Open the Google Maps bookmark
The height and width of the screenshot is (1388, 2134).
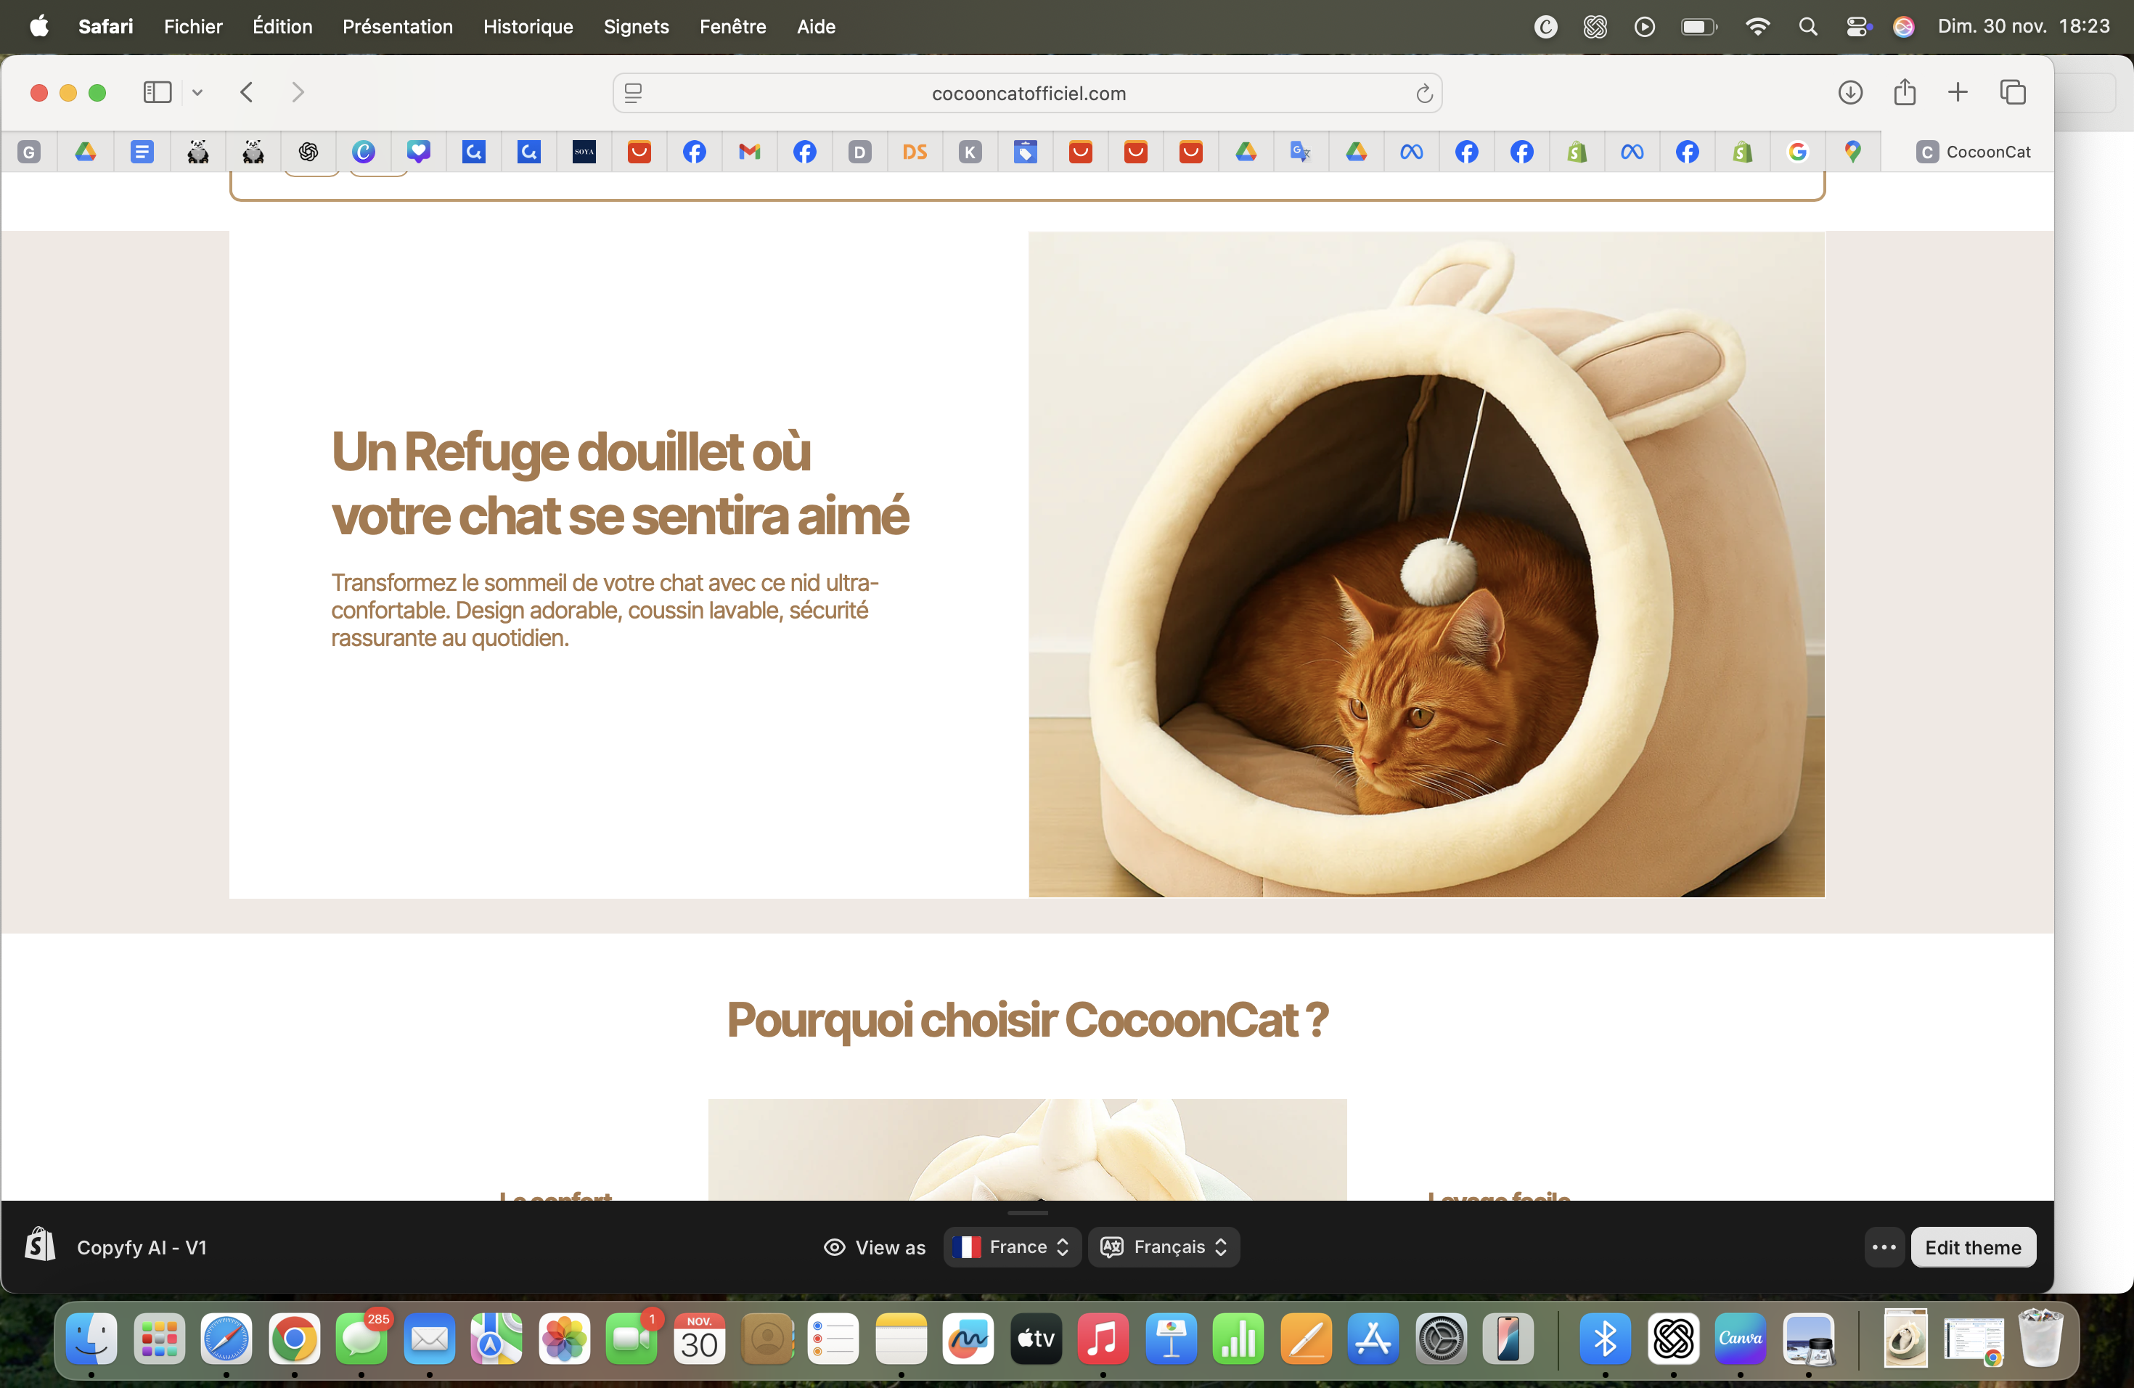pyautogui.click(x=1852, y=152)
